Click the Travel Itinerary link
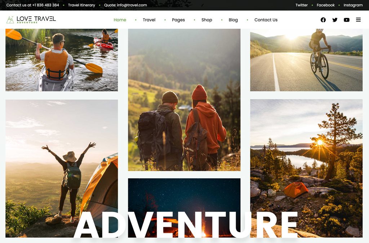The width and height of the screenshot is (369, 243). (x=81, y=5)
